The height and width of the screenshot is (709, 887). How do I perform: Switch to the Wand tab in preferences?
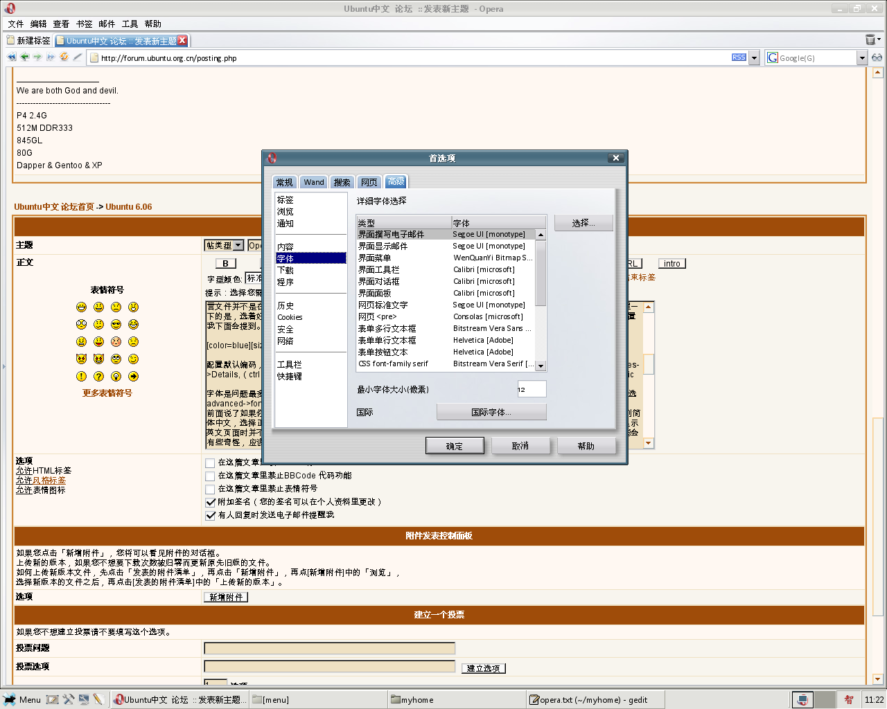[313, 182]
